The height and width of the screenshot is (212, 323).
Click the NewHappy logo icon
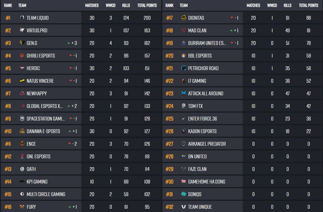coord(22,93)
